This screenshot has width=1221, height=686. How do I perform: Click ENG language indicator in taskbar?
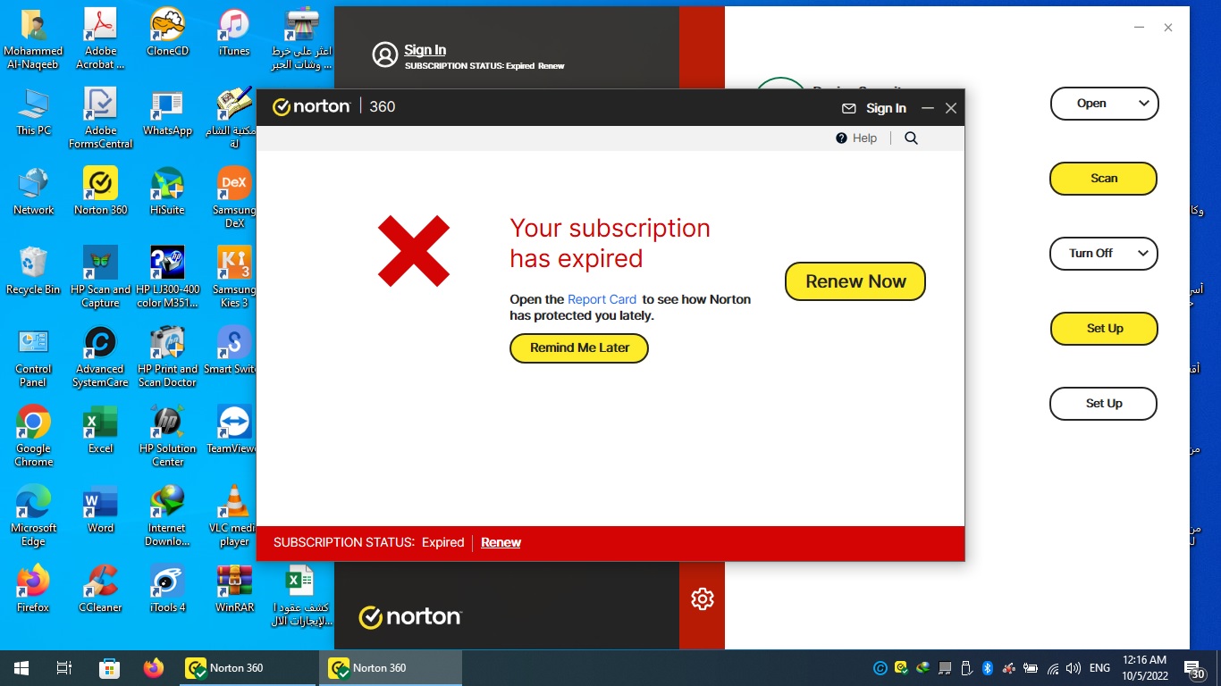pos(1100,668)
